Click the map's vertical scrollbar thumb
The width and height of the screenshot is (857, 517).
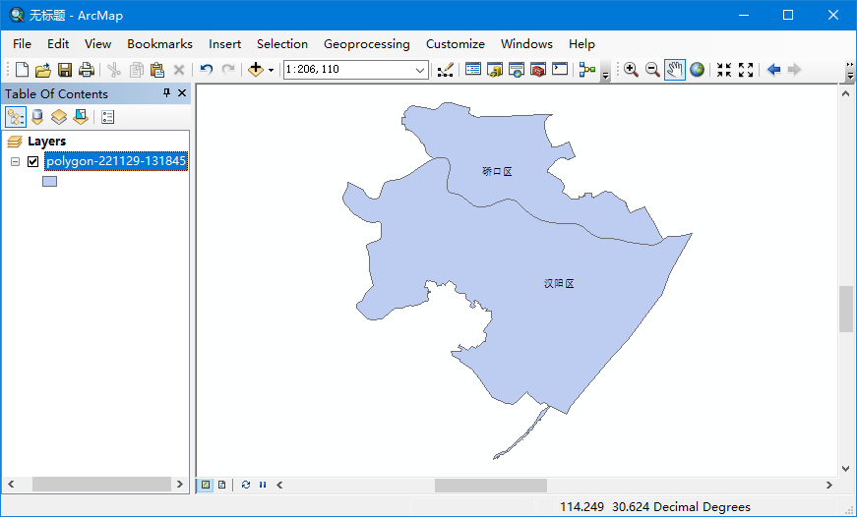(846, 309)
